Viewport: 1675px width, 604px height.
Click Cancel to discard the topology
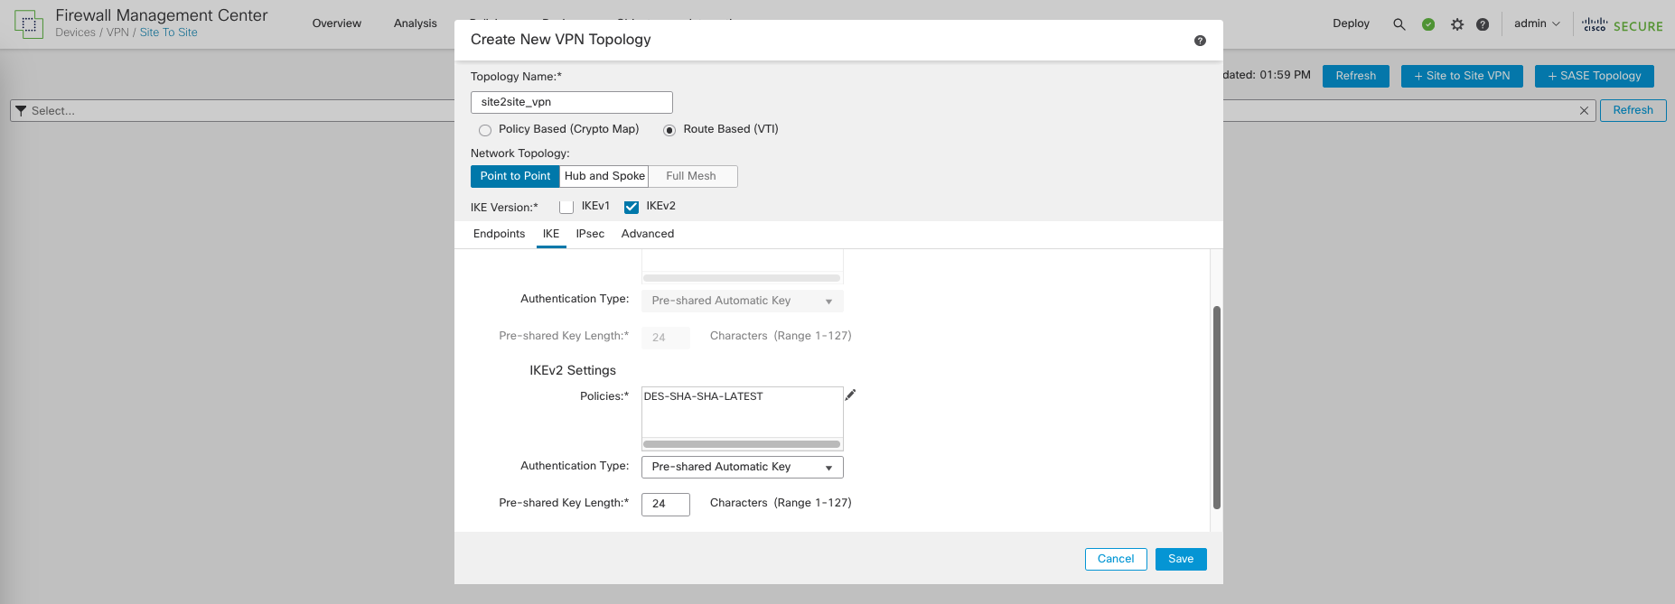pyautogui.click(x=1115, y=559)
